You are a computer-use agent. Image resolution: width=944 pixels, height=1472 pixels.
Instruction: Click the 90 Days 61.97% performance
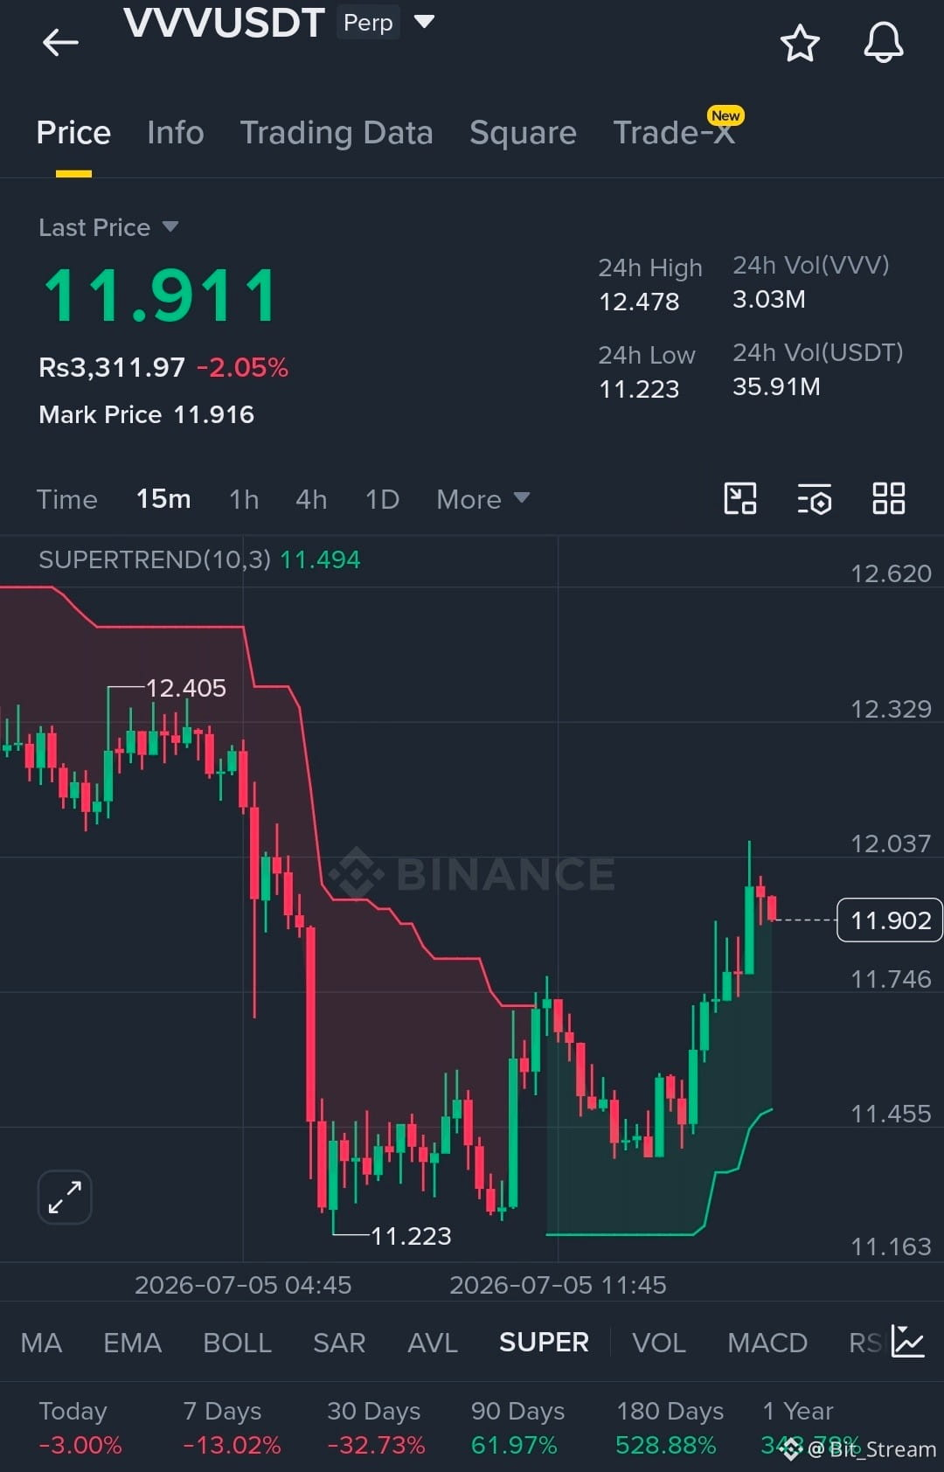517,1428
